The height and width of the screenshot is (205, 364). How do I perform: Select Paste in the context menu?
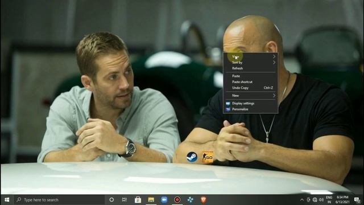250,76
